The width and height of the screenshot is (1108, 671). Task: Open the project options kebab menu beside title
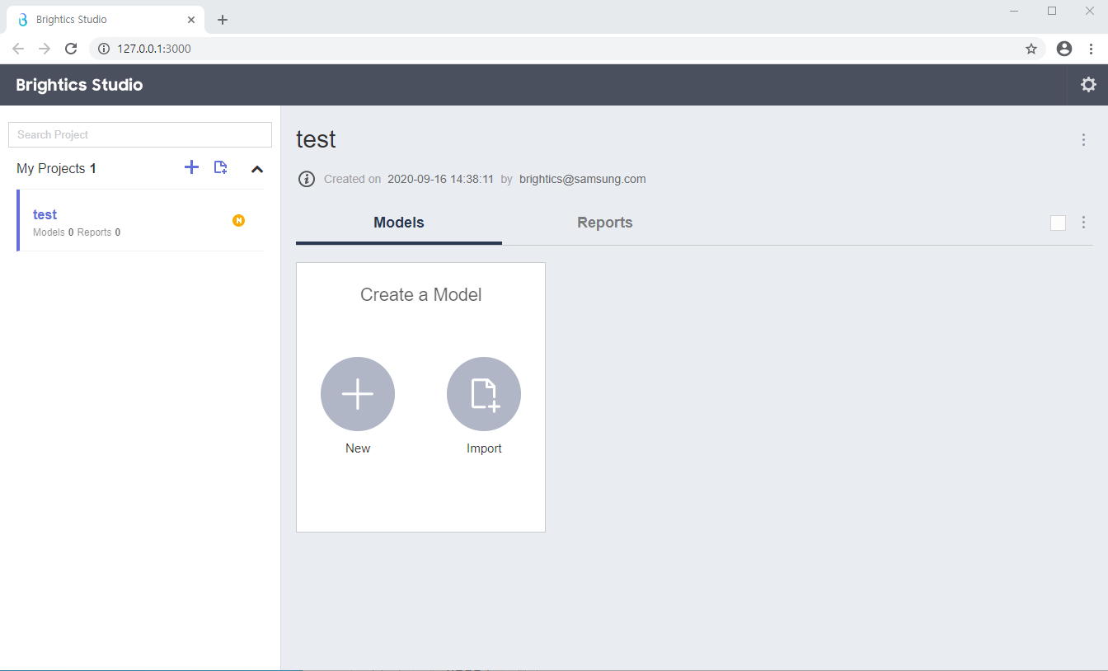click(1084, 140)
